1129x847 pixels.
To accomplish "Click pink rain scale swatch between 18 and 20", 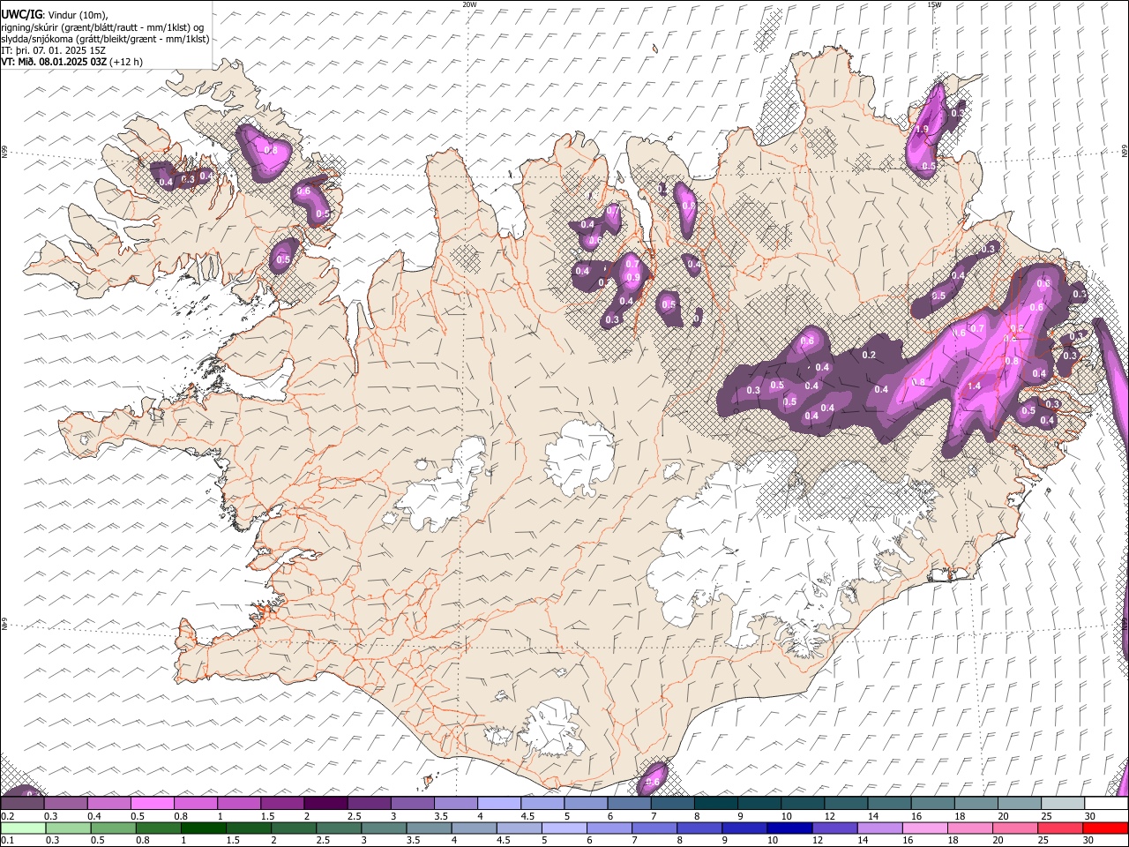I will 970,828.
